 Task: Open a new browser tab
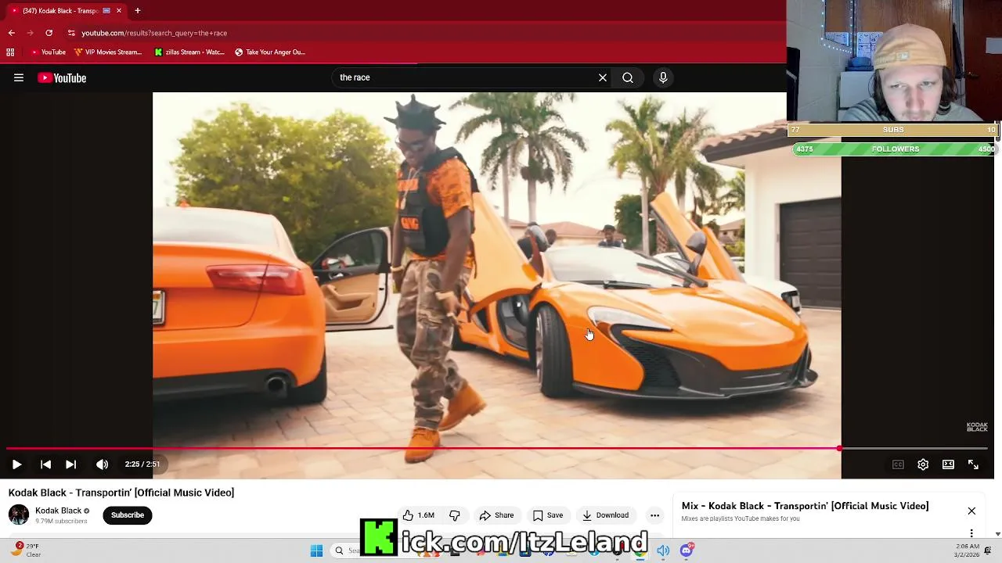coord(138,11)
